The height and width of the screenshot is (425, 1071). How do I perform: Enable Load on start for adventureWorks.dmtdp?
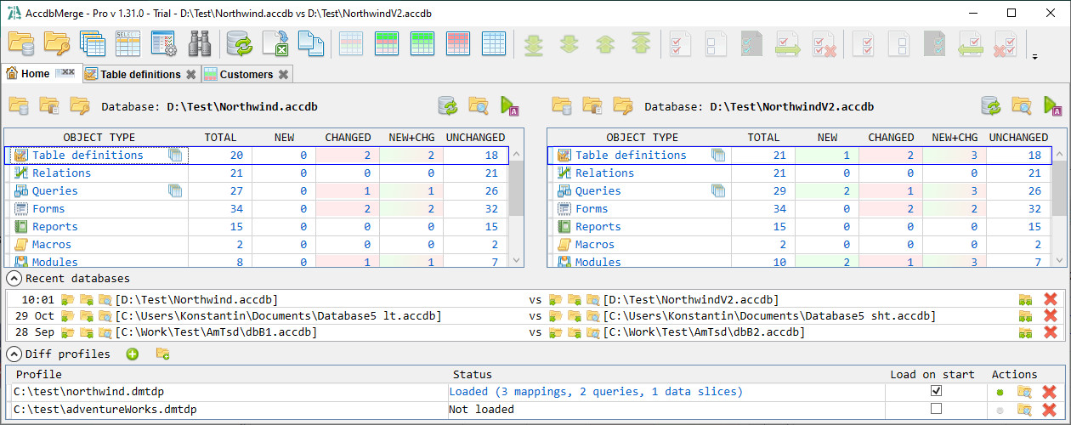point(936,410)
